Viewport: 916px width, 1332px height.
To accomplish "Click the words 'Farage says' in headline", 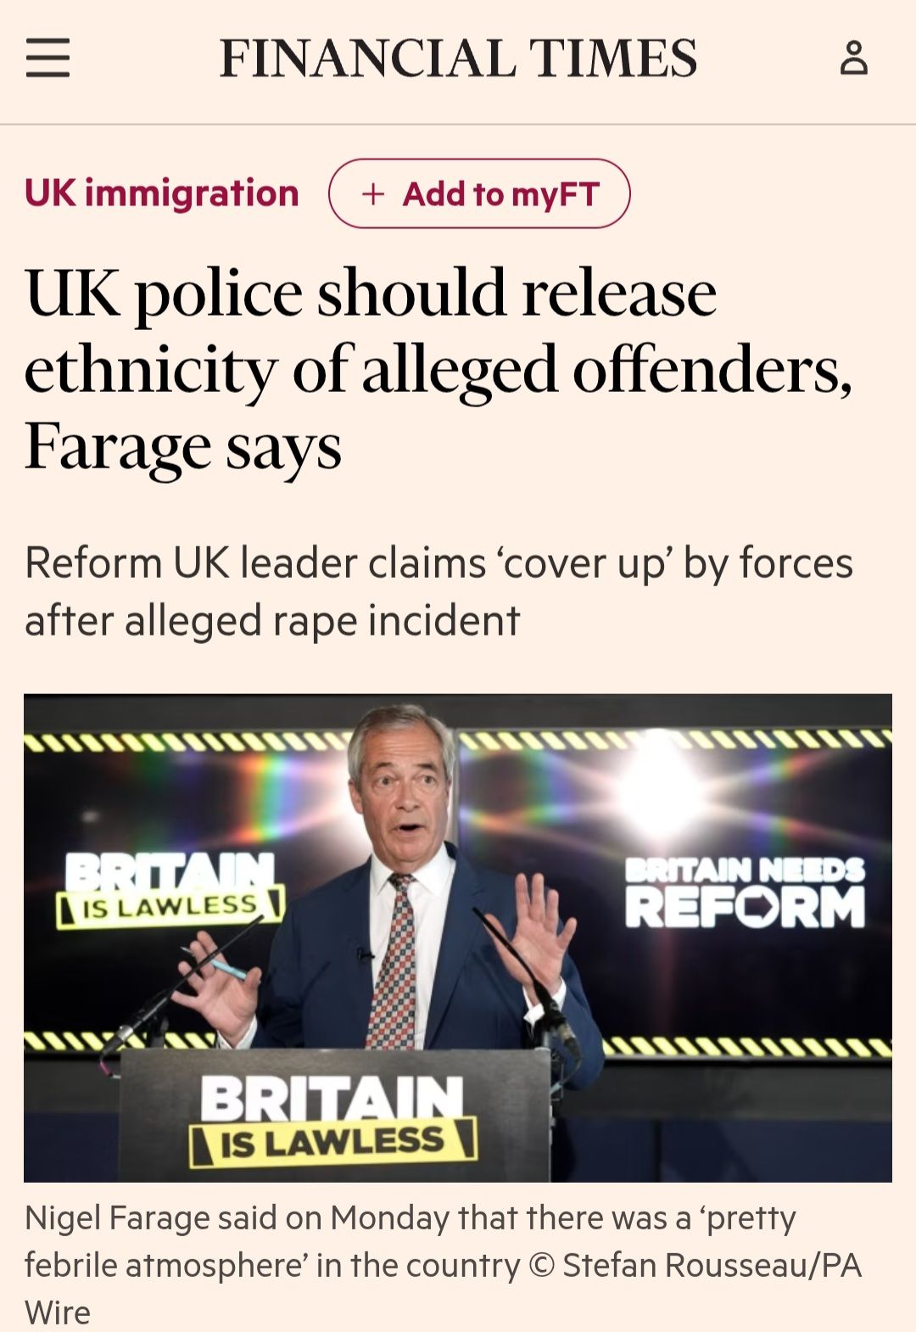I will click(183, 447).
